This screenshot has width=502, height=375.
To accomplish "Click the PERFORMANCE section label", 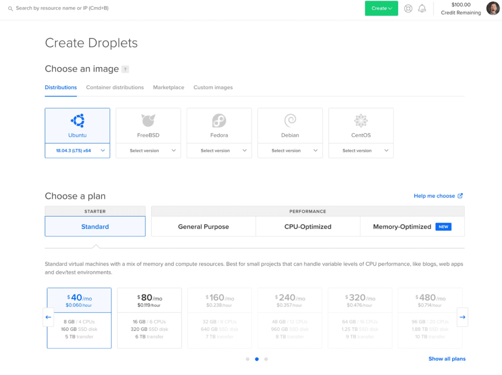I will [308, 211].
